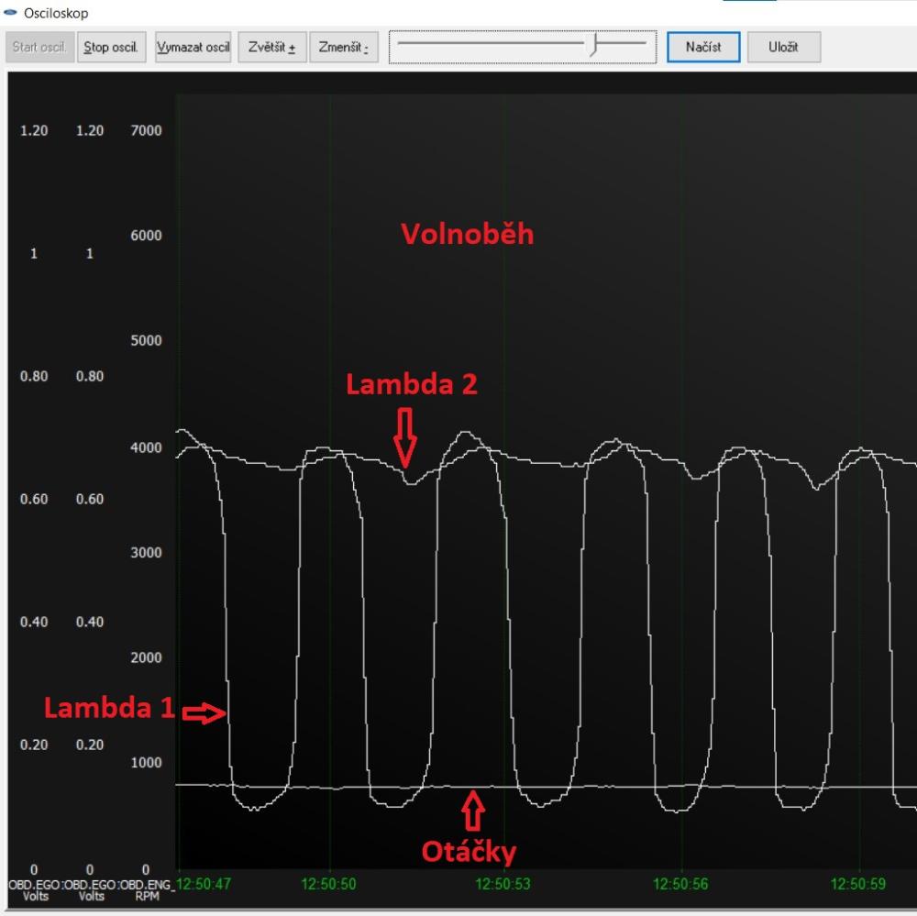Click the red arrow pointing at Lambda 2
This screenshot has width=917, height=916.
(x=404, y=436)
